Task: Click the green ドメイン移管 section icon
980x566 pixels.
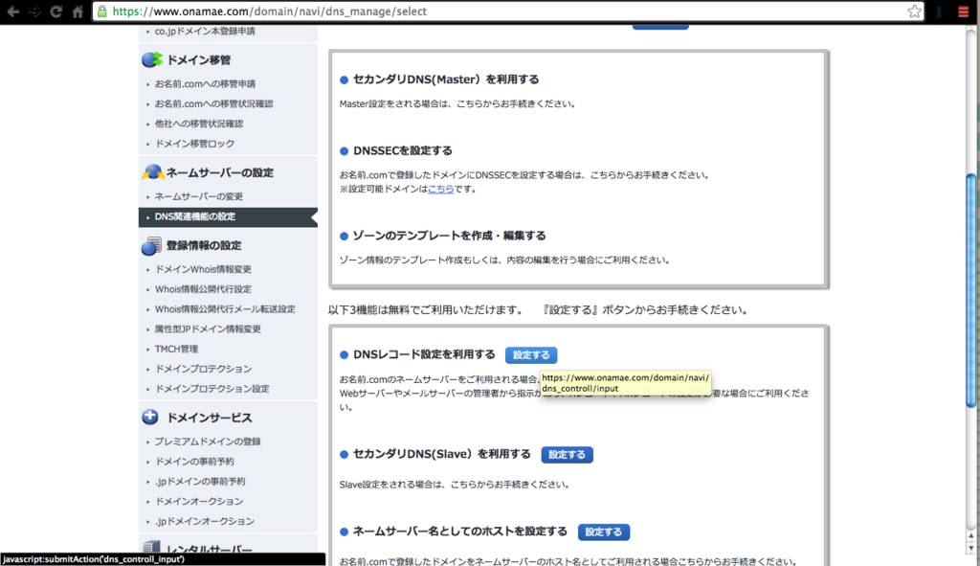Action: click(150, 59)
